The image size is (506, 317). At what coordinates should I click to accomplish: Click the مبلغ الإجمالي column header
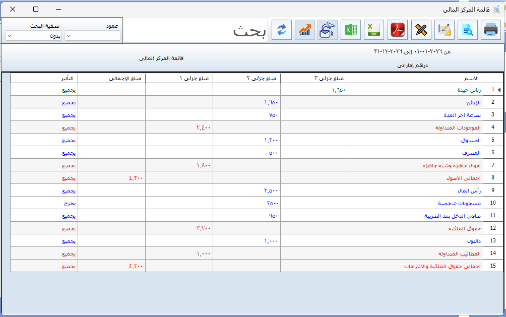pos(111,78)
